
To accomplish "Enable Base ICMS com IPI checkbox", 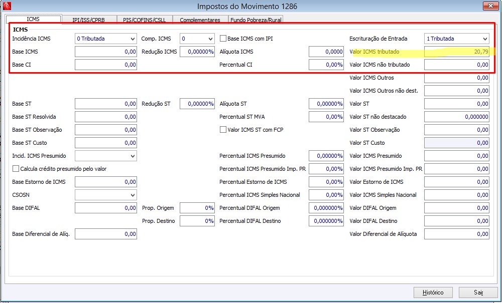I will pos(223,39).
